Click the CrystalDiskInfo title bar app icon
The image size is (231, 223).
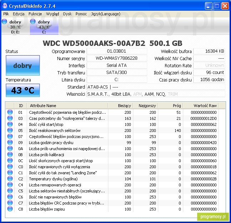(x=5, y=6)
